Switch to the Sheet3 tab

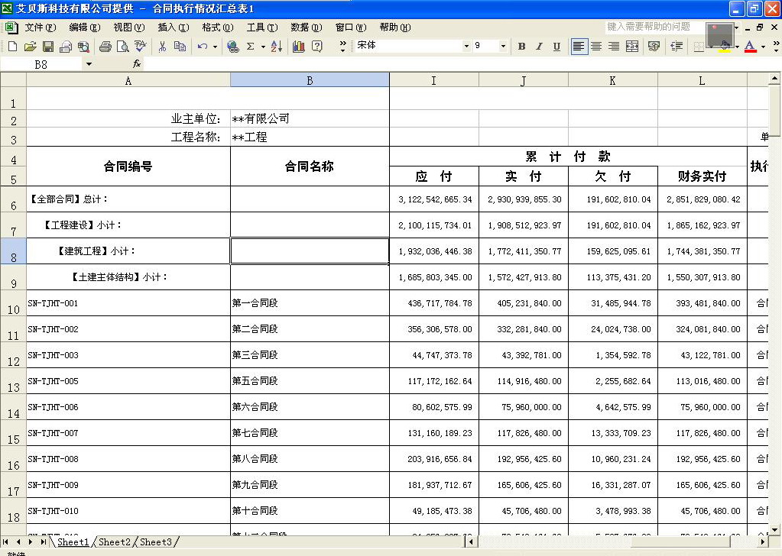pos(156,541)
